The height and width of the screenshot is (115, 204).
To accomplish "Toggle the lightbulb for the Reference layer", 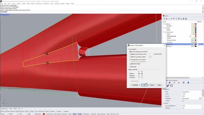I will 192,46.
